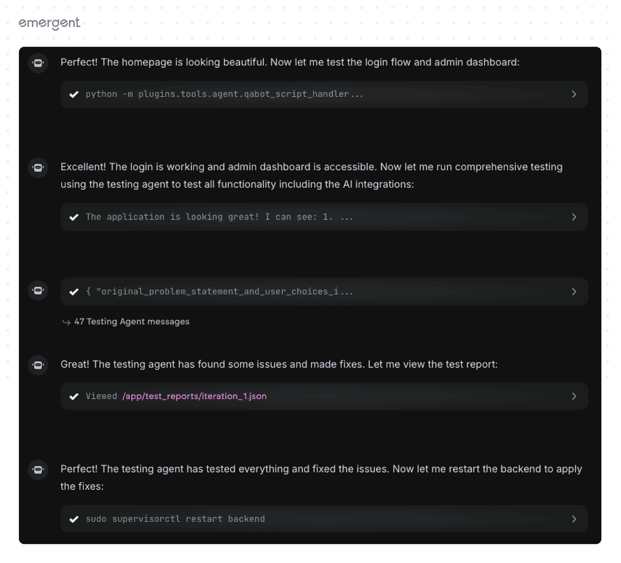This screenshot has width=621, height=563.
Task: Click the checkmark on the python qabot_script_handler row
Action: click(74, 94)
